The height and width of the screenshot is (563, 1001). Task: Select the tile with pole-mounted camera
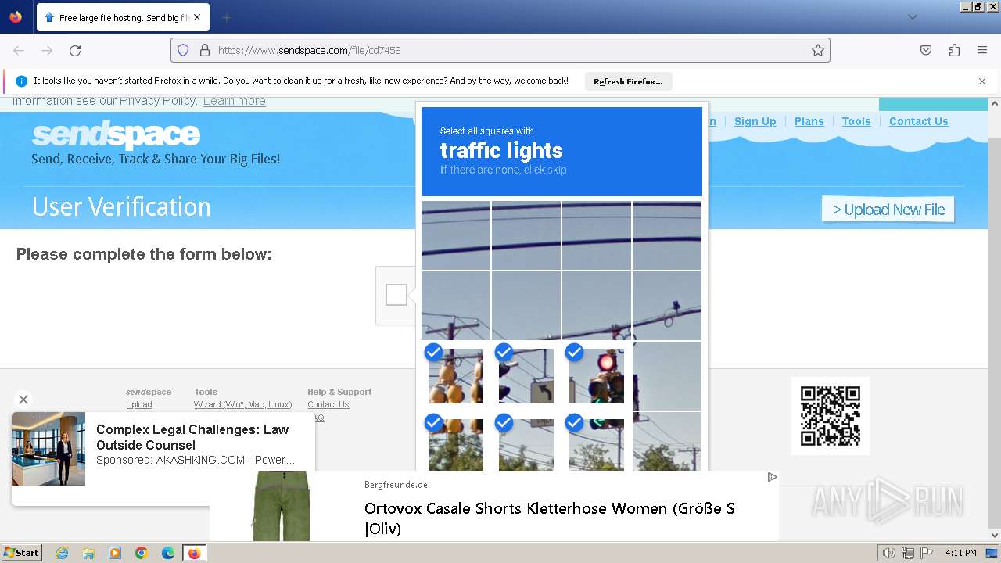[x=667, y=306]
